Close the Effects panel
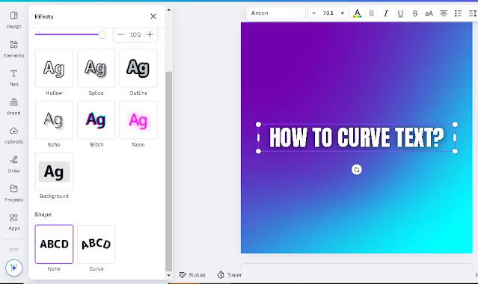The width and height of the screenshot is (478, 284). [153, 16]
